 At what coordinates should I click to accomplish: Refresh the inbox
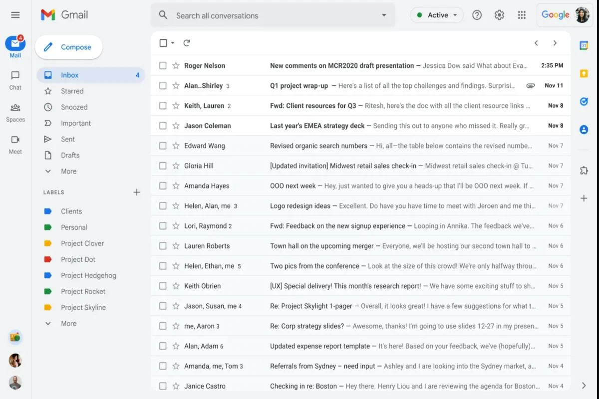click(187, 43)
